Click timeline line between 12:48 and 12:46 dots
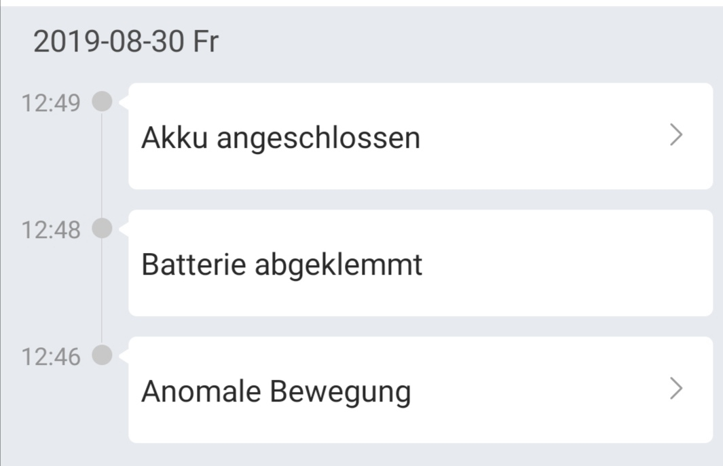Screen dimensions: 723x466 click(102, 293)
